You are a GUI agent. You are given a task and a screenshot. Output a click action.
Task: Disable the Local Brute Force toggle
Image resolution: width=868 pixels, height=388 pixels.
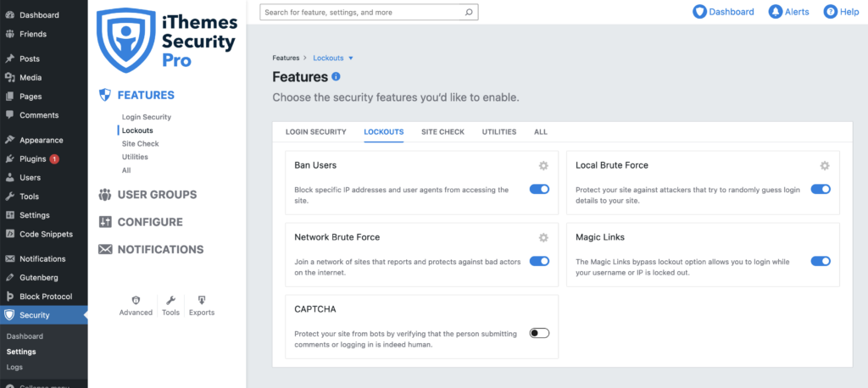pos(821,189)
